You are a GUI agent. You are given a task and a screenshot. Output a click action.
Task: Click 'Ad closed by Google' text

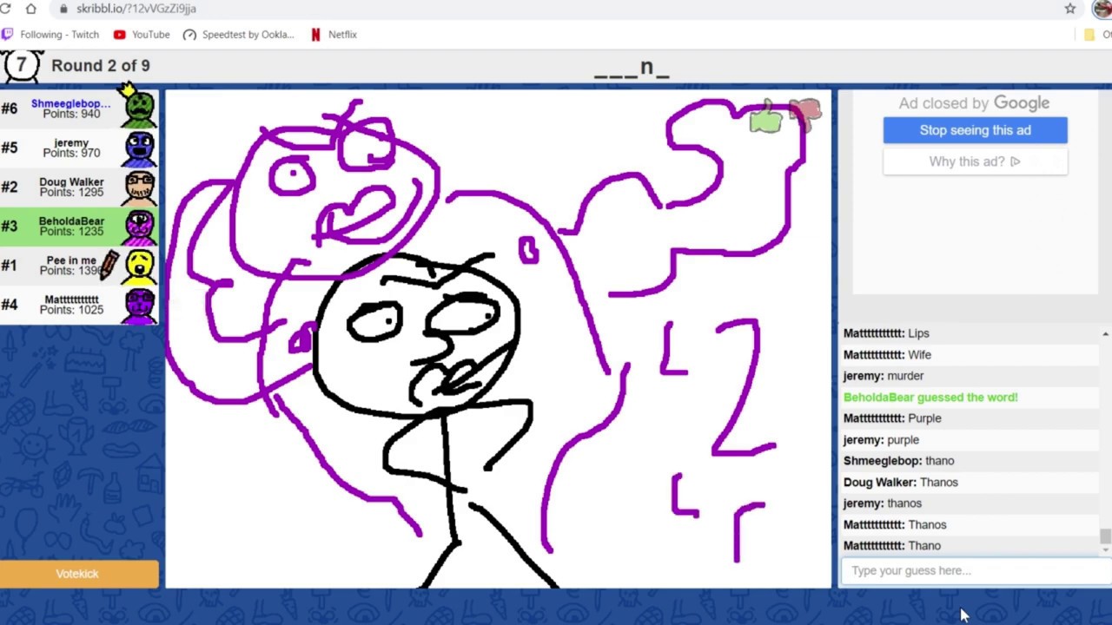click(x=974, y=103)
